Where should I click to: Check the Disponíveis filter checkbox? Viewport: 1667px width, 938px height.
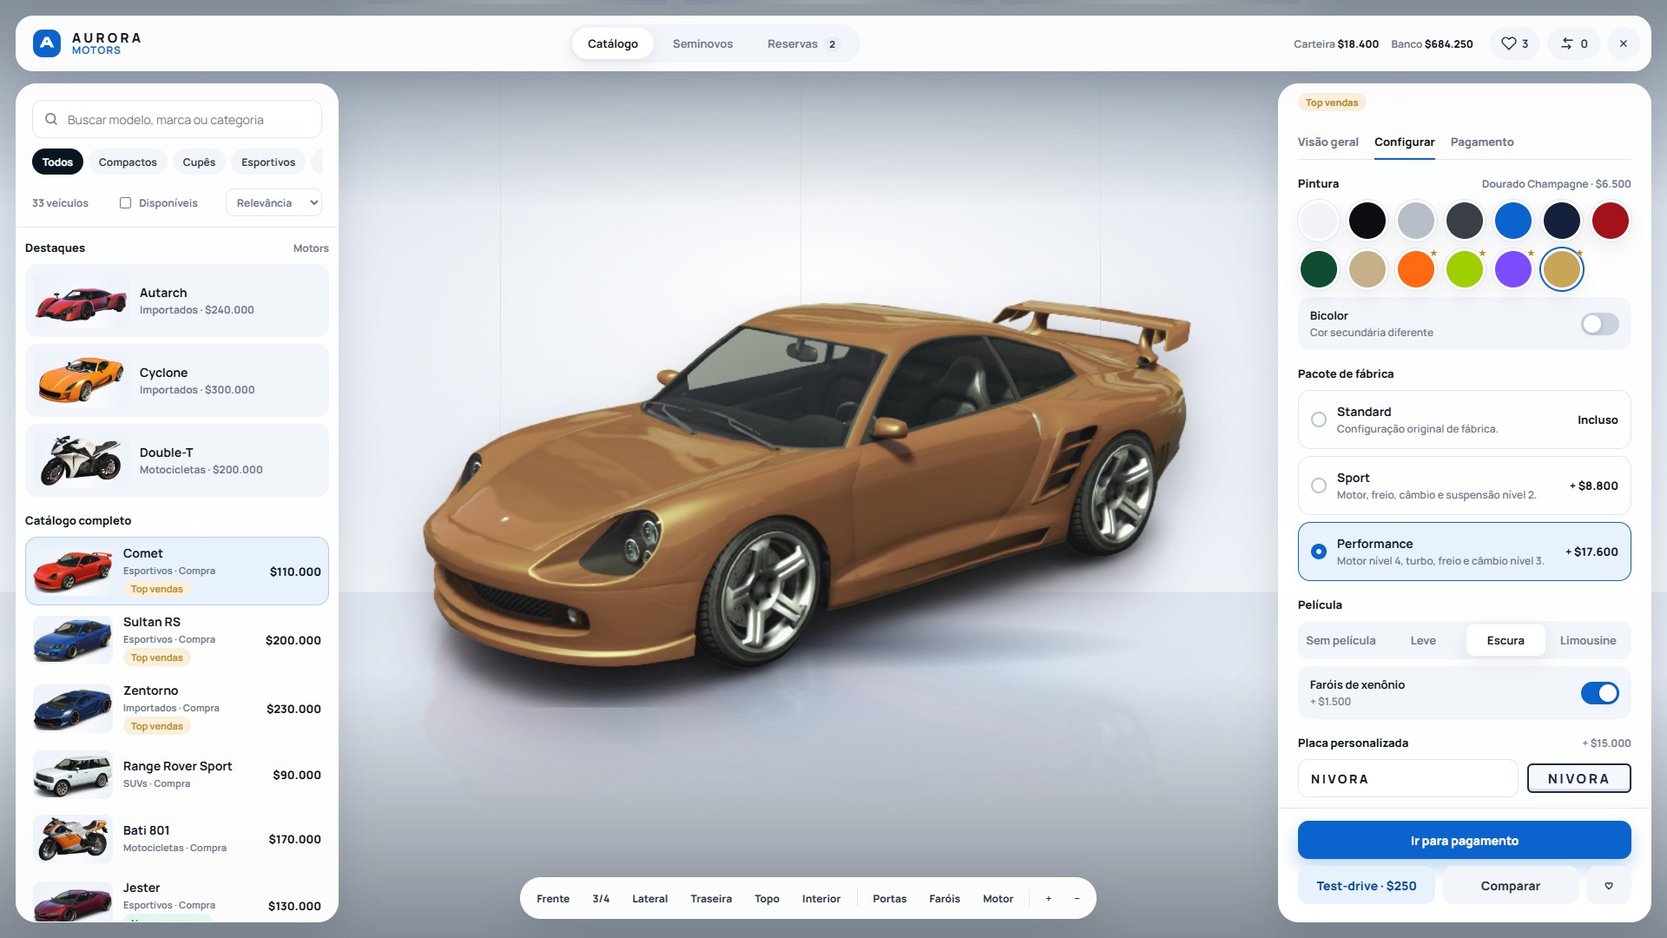click(x=125, y=203)
